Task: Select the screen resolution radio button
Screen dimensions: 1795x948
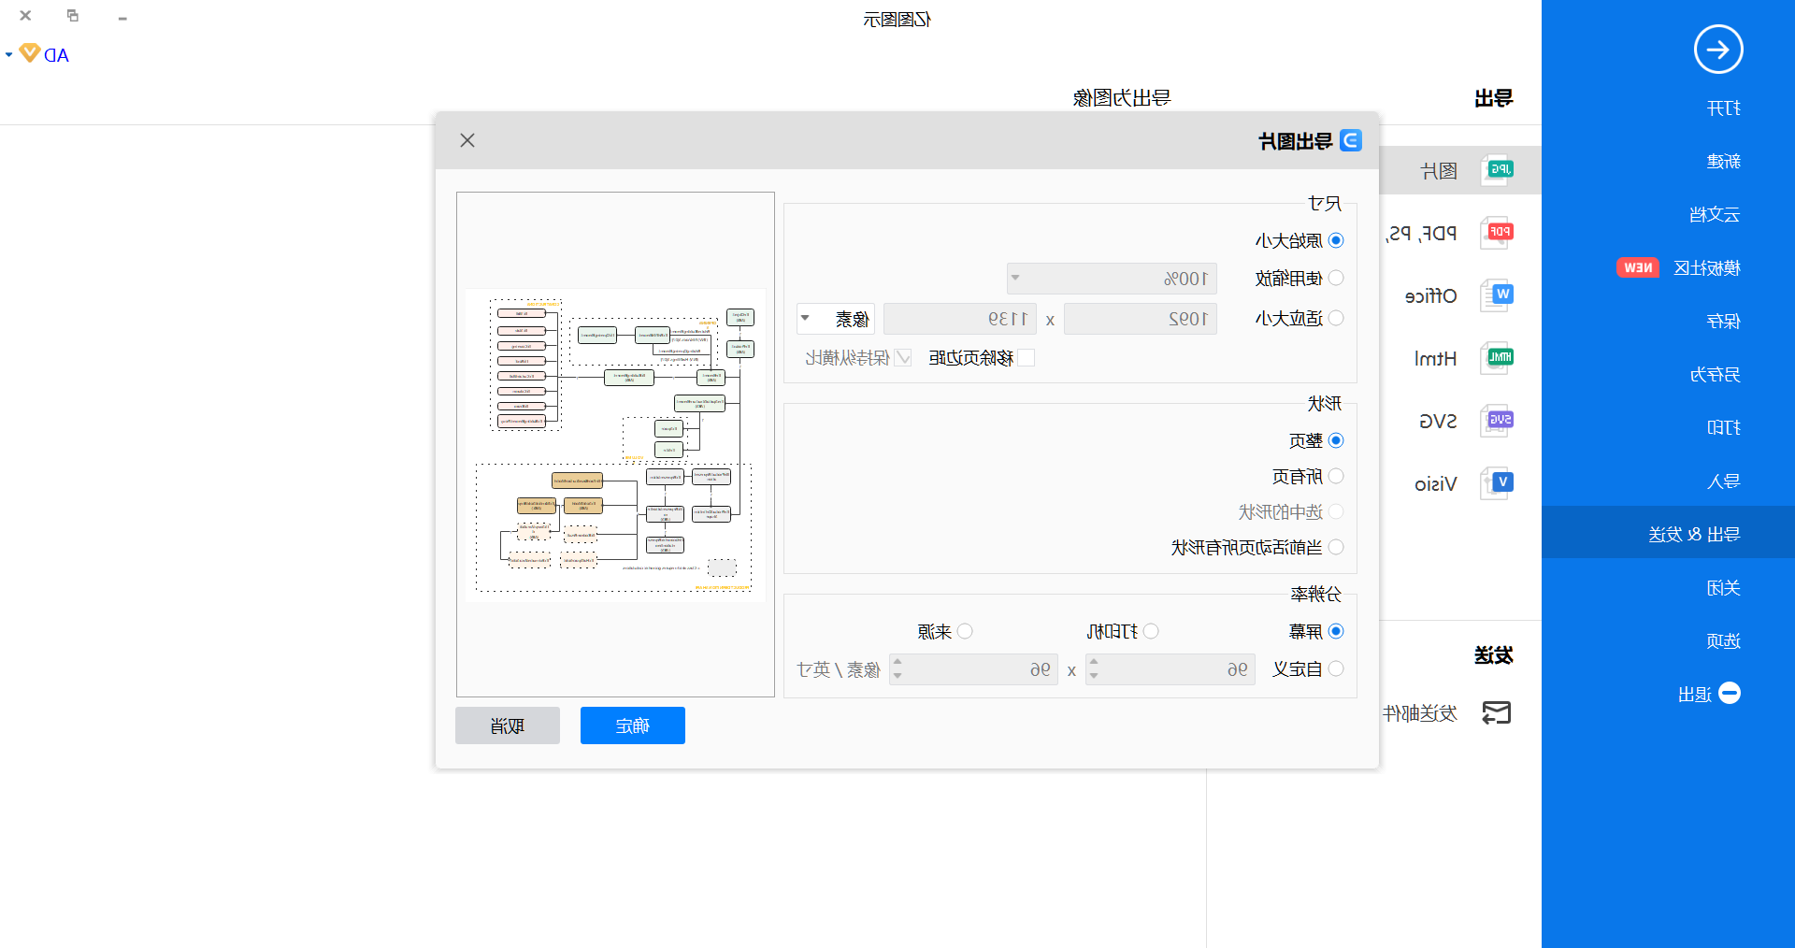Action: click(1336, 631)
